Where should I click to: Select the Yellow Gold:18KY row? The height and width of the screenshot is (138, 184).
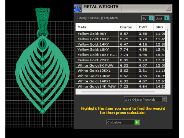point(120,49)
